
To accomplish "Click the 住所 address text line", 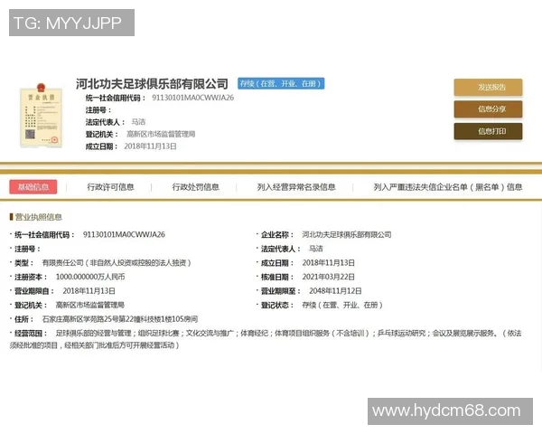I will pos(131,318).
